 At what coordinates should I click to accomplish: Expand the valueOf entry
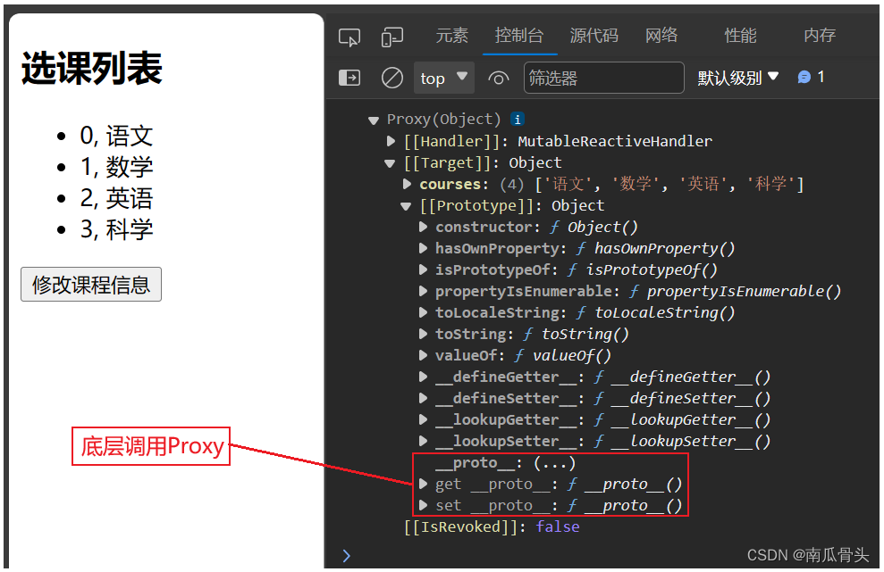[x=422, y=355]
